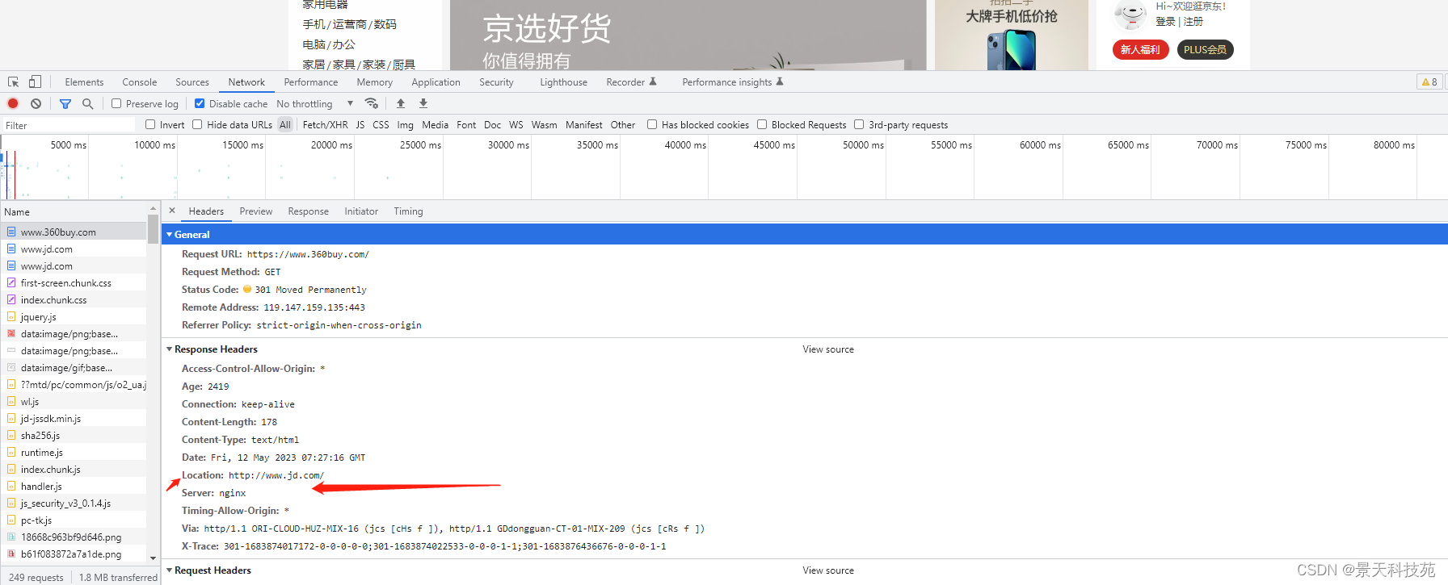Import HAR file upload arrow icon
The height and width of the screenshot is (585, 1448).
coord(401,103)
